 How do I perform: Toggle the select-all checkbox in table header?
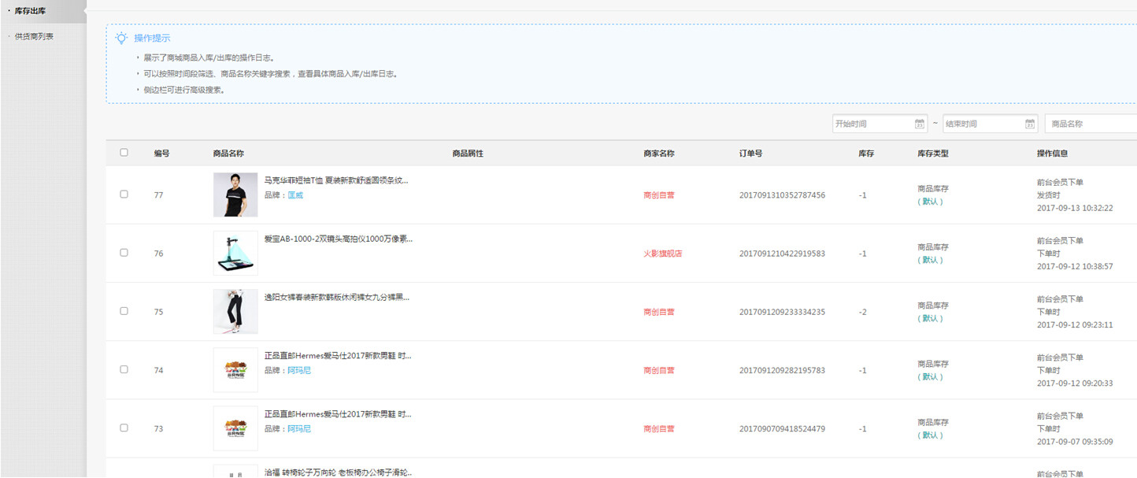pyautogui.click(x=124, y=153)
